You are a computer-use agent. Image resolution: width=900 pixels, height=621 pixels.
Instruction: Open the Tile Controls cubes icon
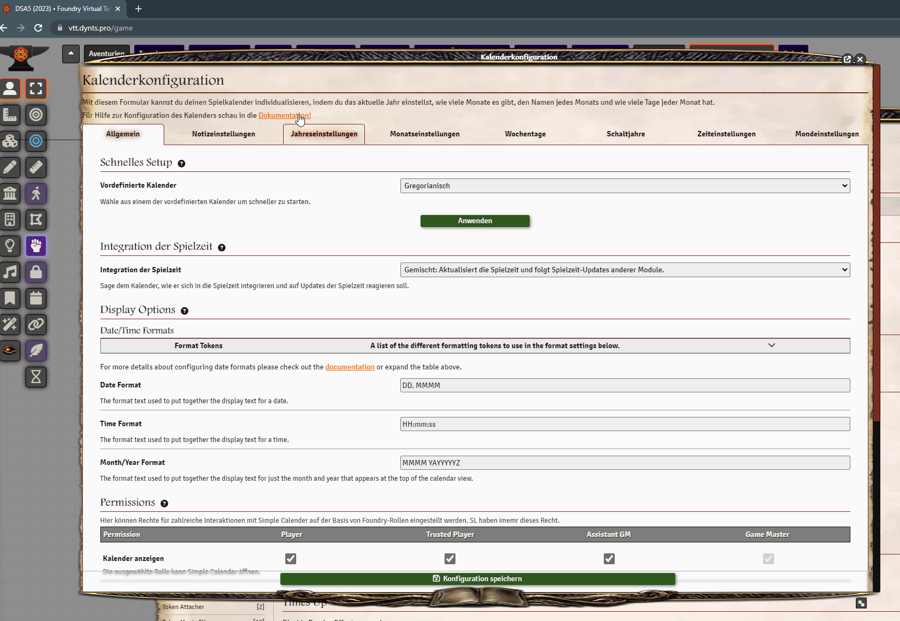click(x=10, y=141)
